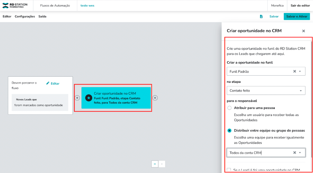Check the Se o Lead já foi oportunidade box

(229, 170)
